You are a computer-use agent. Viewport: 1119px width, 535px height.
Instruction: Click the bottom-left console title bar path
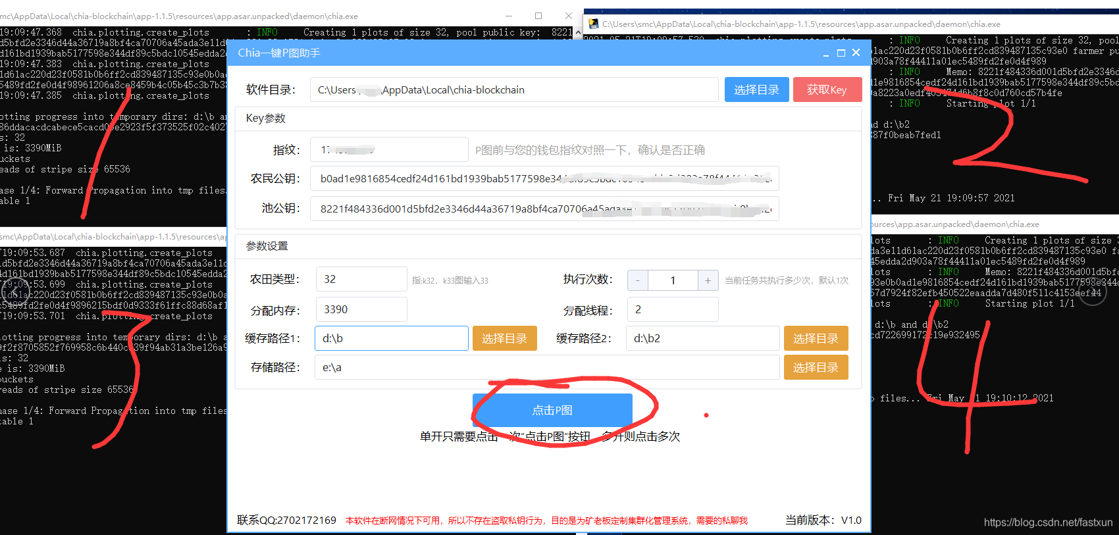coord(113,237)
